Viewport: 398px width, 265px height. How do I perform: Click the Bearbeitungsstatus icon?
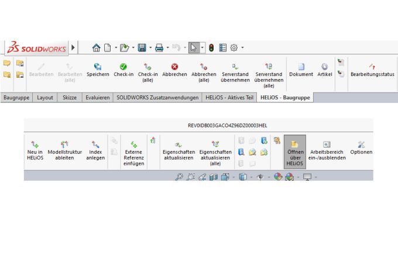(x=372, y=67)
